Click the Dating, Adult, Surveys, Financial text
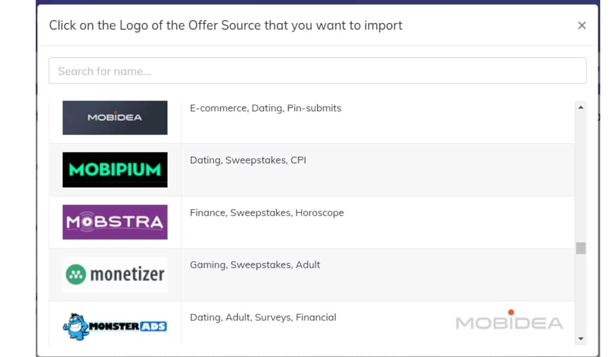The image size is (613, 357). [263, 317]
